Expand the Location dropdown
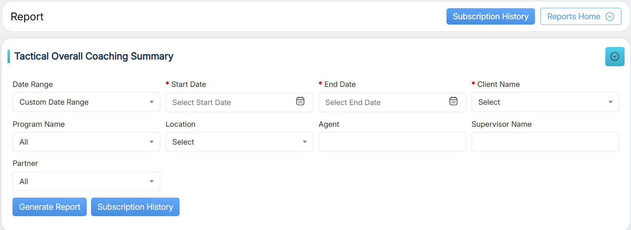Image resolution: width=631 pixels, height=230 pixels. 239,142
